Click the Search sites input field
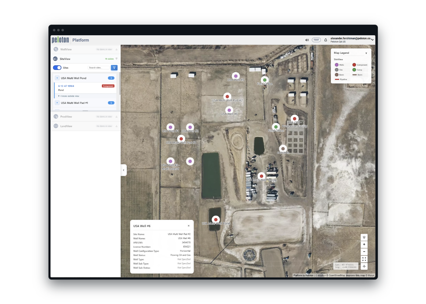This screenshot has height=304, width=426. coord(99,68)
